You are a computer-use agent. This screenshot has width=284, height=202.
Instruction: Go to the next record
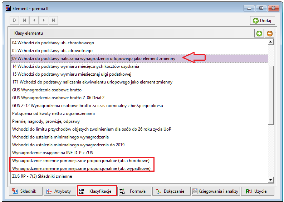pyautogui.click(x=44, y=20)
